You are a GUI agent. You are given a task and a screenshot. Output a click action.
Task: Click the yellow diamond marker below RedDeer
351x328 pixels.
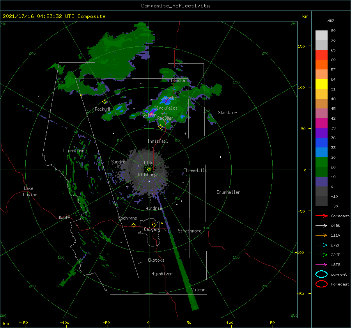160,127
